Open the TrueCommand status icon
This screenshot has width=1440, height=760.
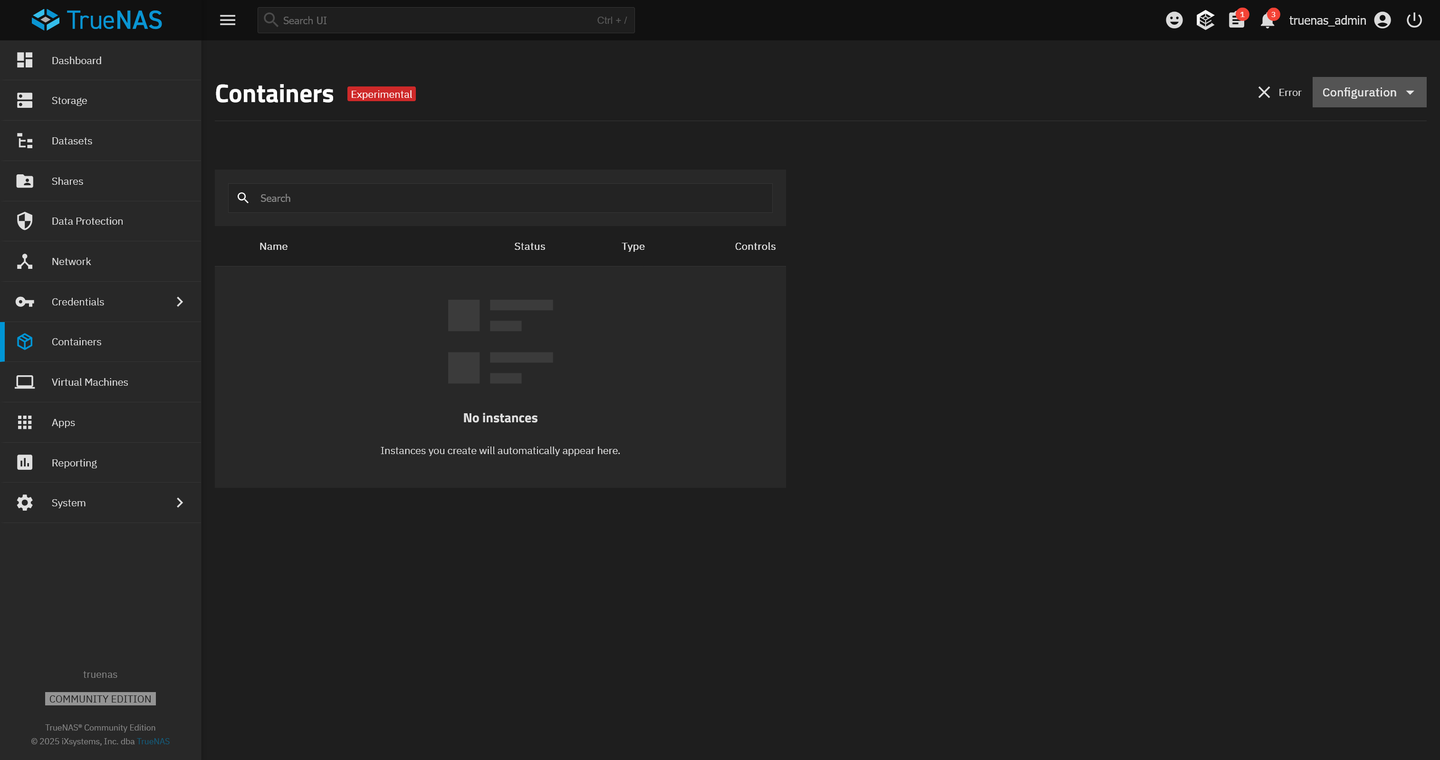(1205, 20)
